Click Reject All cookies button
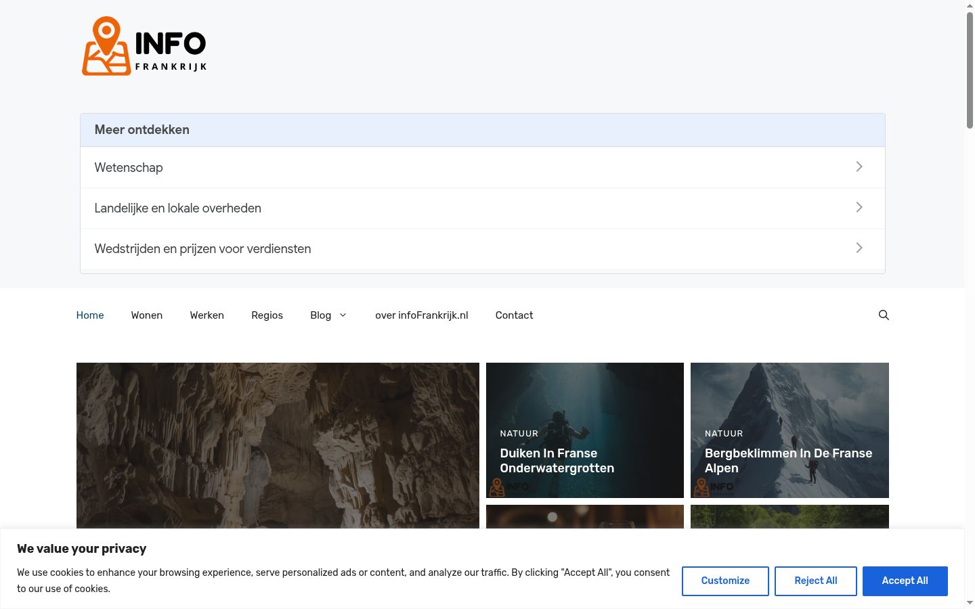975x609 pixels. pyautogui.click(x=816, y=581)
